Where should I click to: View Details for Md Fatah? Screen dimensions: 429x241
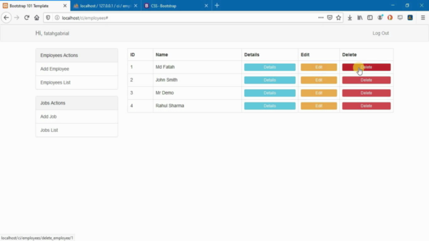pos(269,67)
